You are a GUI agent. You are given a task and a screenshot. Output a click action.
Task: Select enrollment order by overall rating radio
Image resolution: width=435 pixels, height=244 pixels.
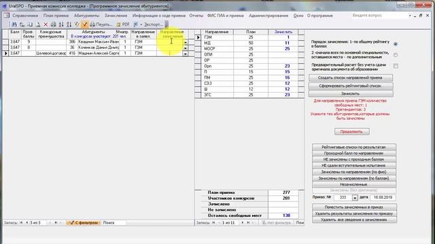(396, 44)
